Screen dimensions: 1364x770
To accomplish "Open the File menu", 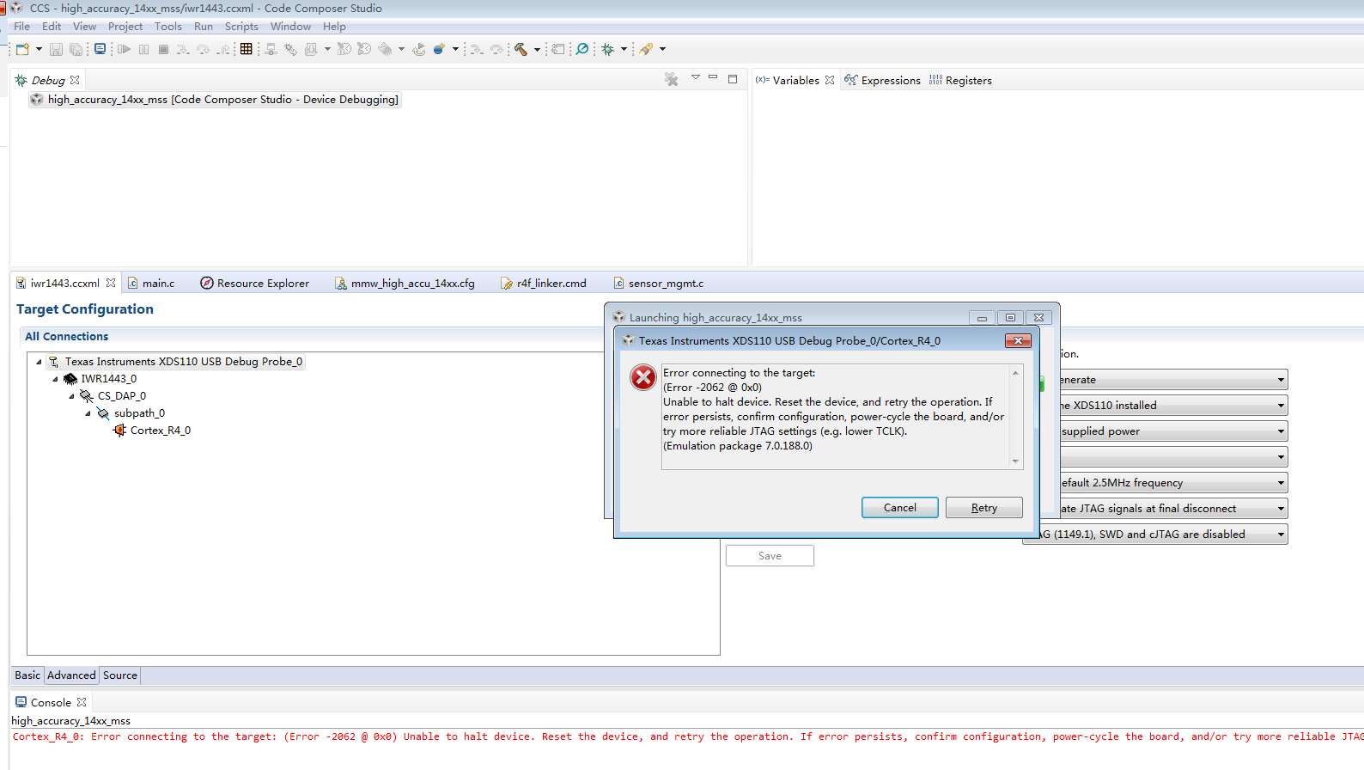I will (21, 27).
